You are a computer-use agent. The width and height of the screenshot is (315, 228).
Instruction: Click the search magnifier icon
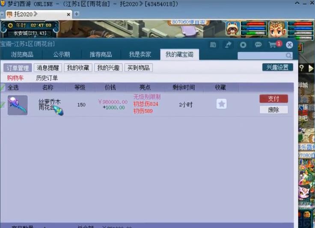click(288, 55)
